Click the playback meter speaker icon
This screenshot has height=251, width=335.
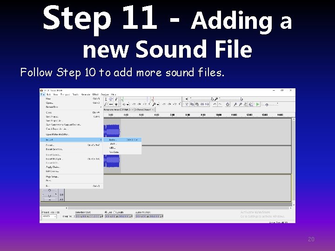click(x=124, y=105)
